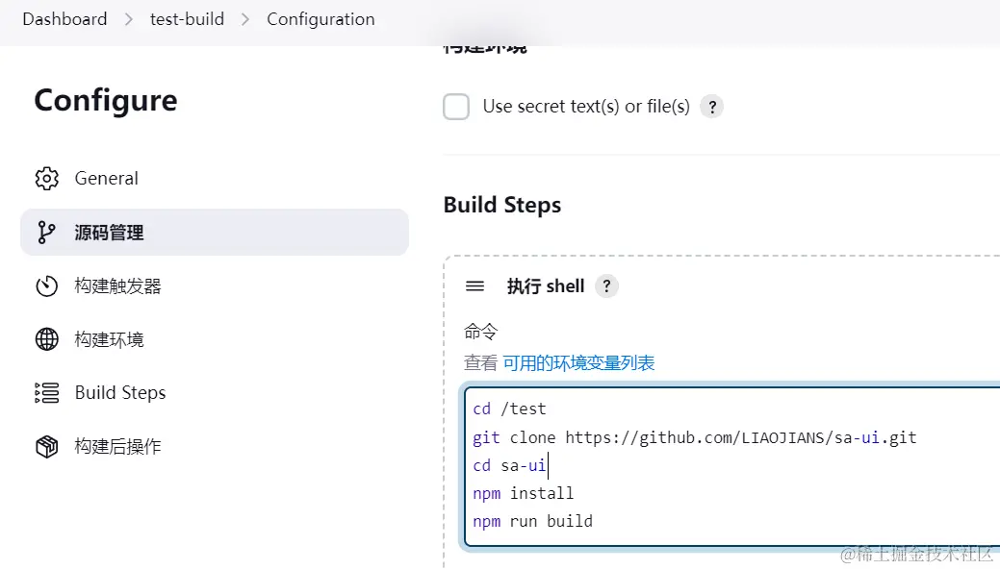Jump to 构建环境 section
Image resolution: width=1000 pixels, height=570 pixels.
point(215,339)
